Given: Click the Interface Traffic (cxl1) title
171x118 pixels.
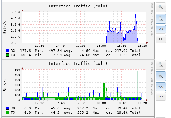Looking at the screenshot, I should tap(78, 63).
